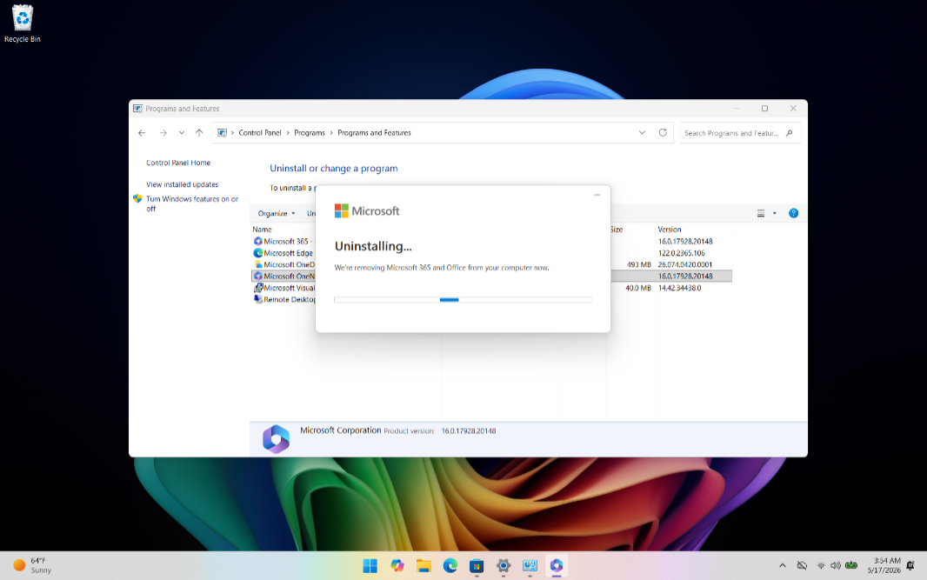The image size is (927, 580).
Task: Click the up arrow navigation icon
Action: (x=199, y=132)
